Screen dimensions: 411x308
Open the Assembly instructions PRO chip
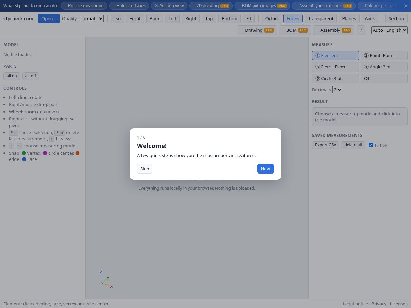324,6
